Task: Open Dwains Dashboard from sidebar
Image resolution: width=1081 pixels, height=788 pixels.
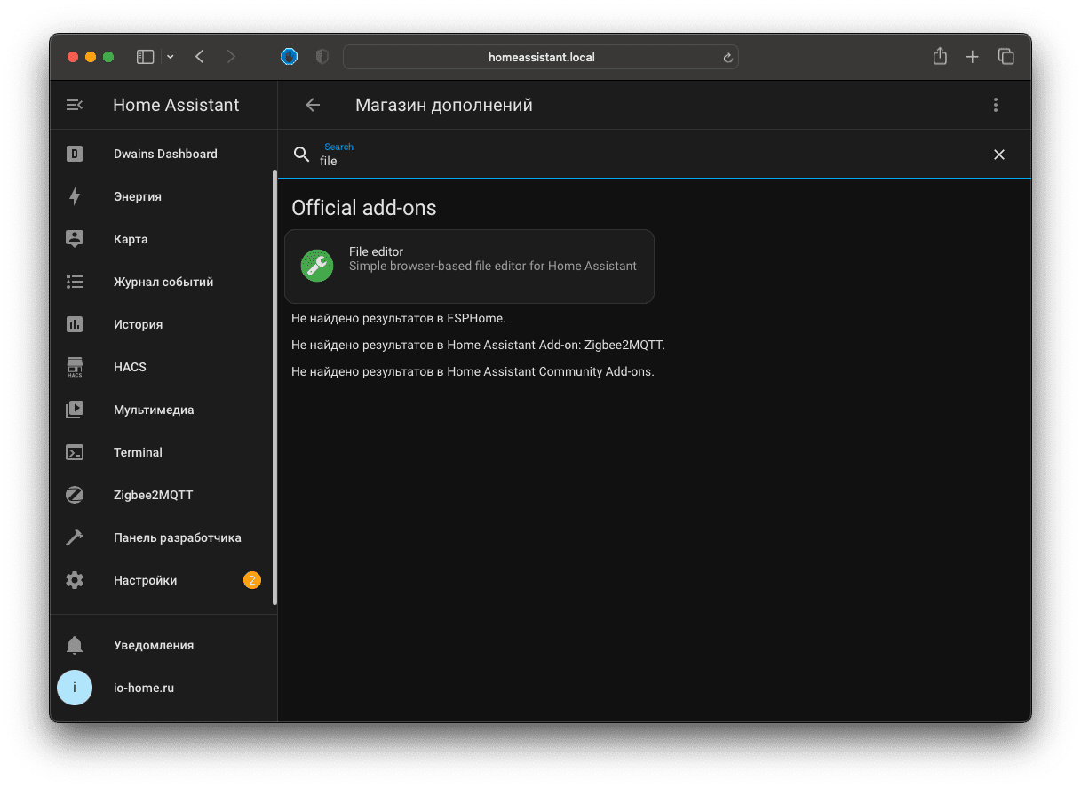Action: click(x=75, y=154)
